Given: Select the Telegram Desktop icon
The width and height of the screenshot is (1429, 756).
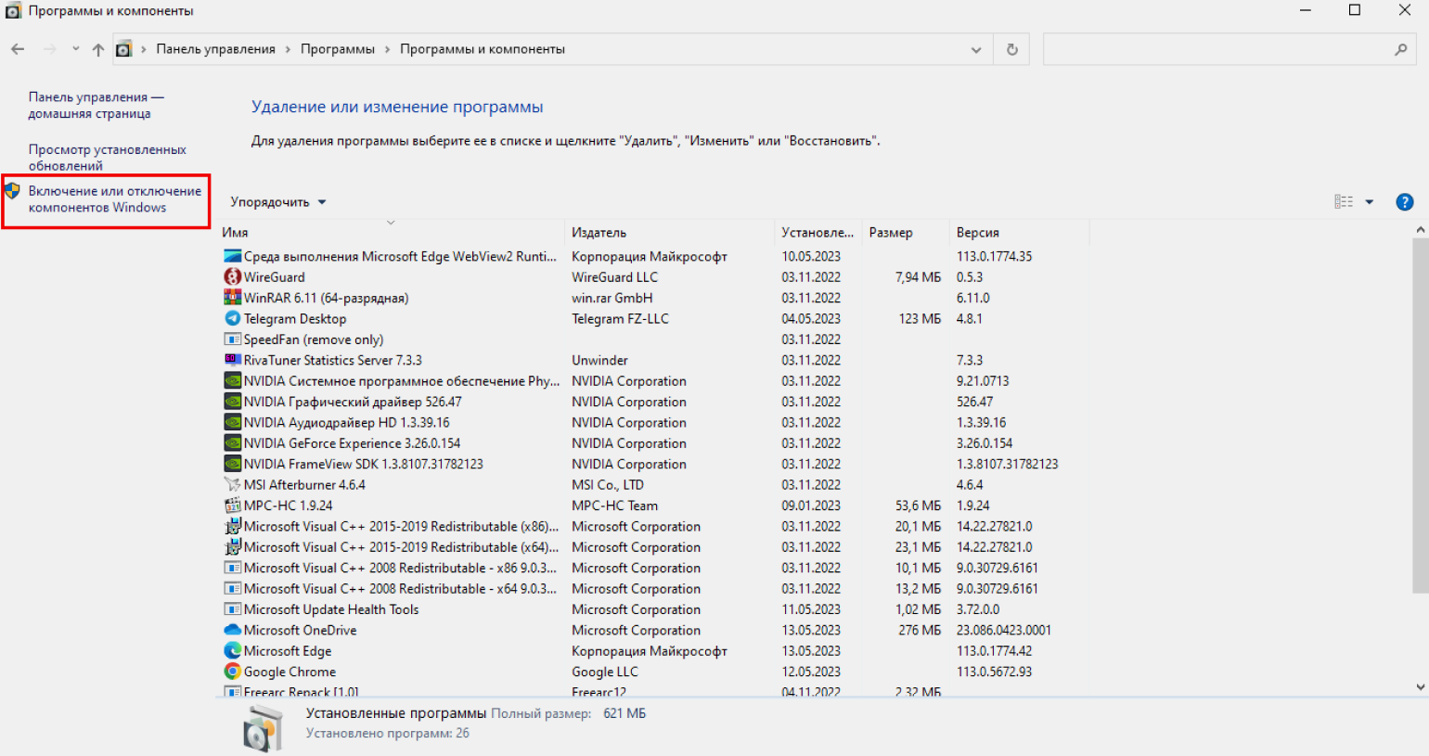Looking at the screenshot, I should point(232,319).
